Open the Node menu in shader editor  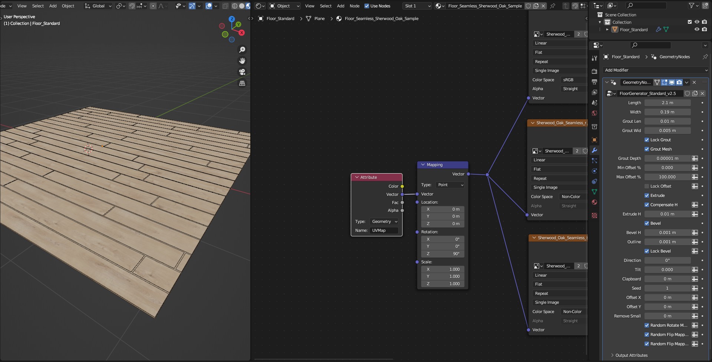tap(355, 6)
